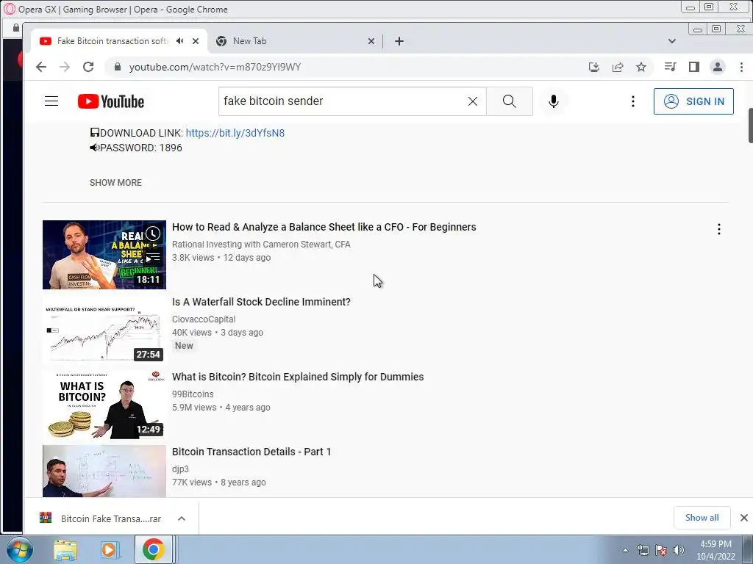
Task: Open downloaded Bitcoin Fake Transa...rar file
Action: click(101, 518)
